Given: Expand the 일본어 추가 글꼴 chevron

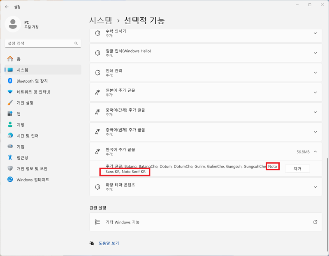Looking at the screenshot, I should tap(315, 93).
